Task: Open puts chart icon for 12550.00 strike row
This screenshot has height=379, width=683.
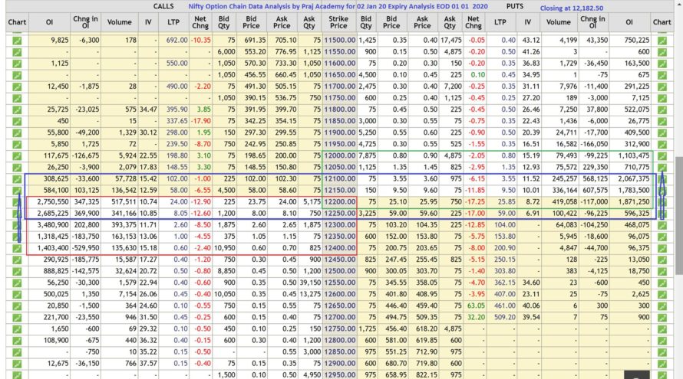Action: coord(662,283)
